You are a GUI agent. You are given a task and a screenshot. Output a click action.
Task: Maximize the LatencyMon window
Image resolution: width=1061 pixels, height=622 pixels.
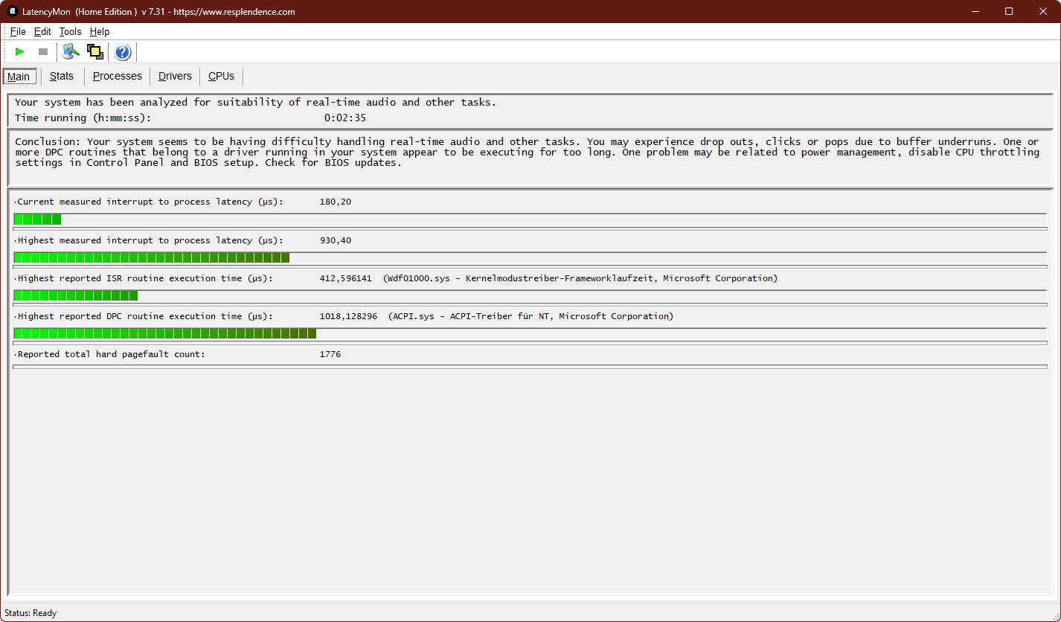click(1009, 11)
